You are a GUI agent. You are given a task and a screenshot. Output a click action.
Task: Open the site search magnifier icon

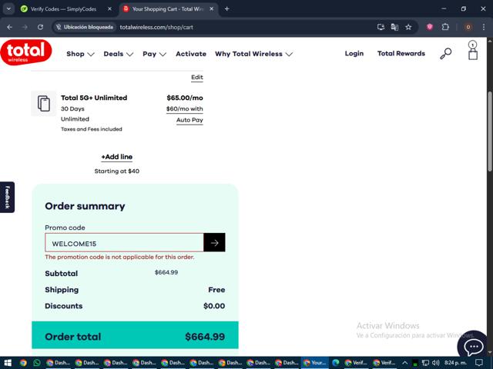click(445, 54)
